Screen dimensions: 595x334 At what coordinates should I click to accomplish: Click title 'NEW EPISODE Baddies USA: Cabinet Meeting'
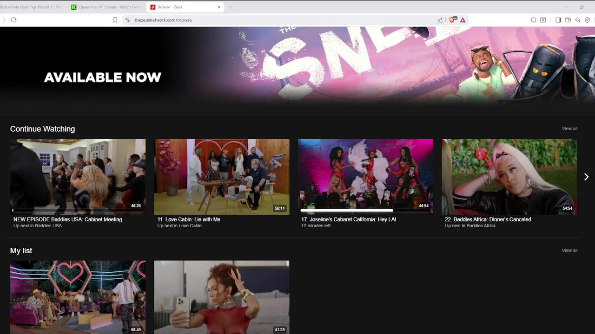point(68,219)
